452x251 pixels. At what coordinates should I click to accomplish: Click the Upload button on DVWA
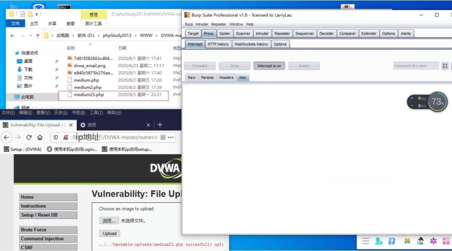click(x=110, y=233)
